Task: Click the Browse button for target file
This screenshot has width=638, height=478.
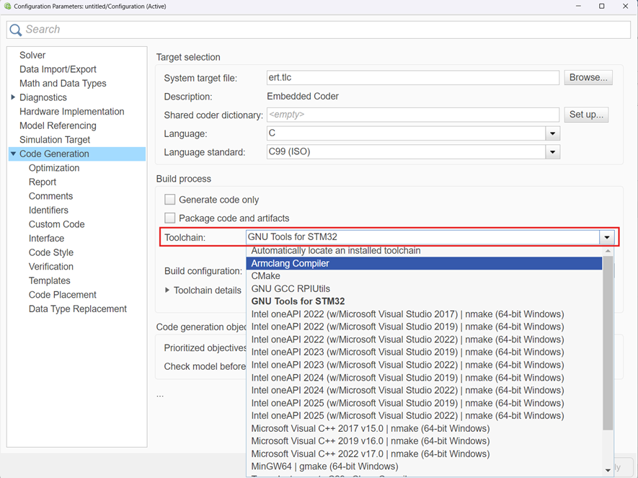Action: click(x=588, y=78)
